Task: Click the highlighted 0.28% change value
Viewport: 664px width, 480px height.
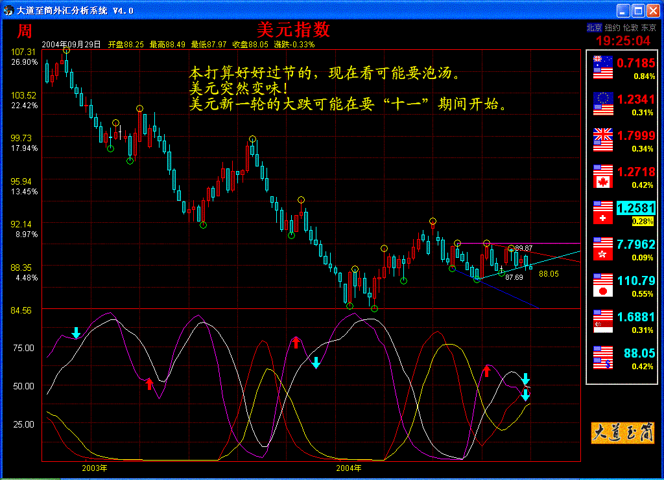Action: pyautogui.click(x=643, y=221)
